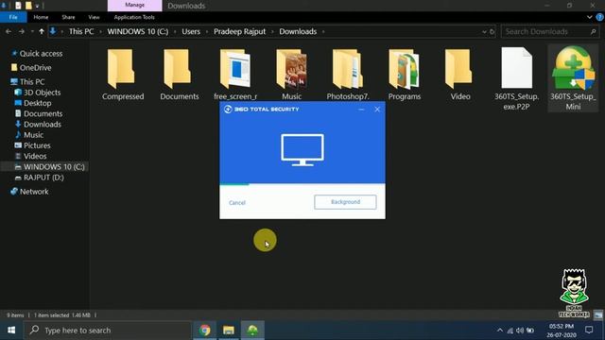605x340 pixels.
Task: Open the volume control in system tray
Action: [520, 331]
